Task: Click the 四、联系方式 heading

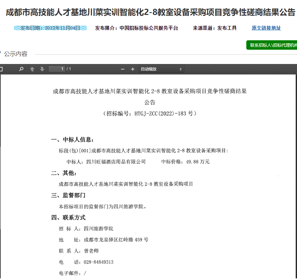Action: coord(68,218)
